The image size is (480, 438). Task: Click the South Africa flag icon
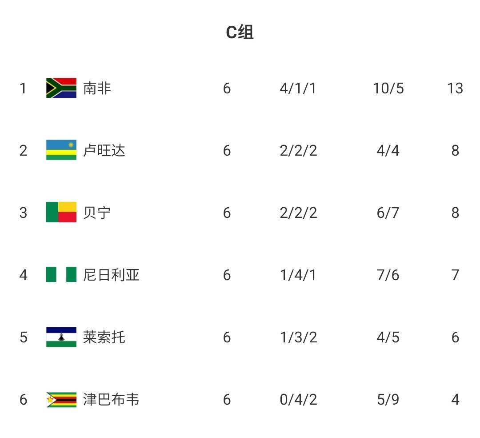(x=61, y=88)
